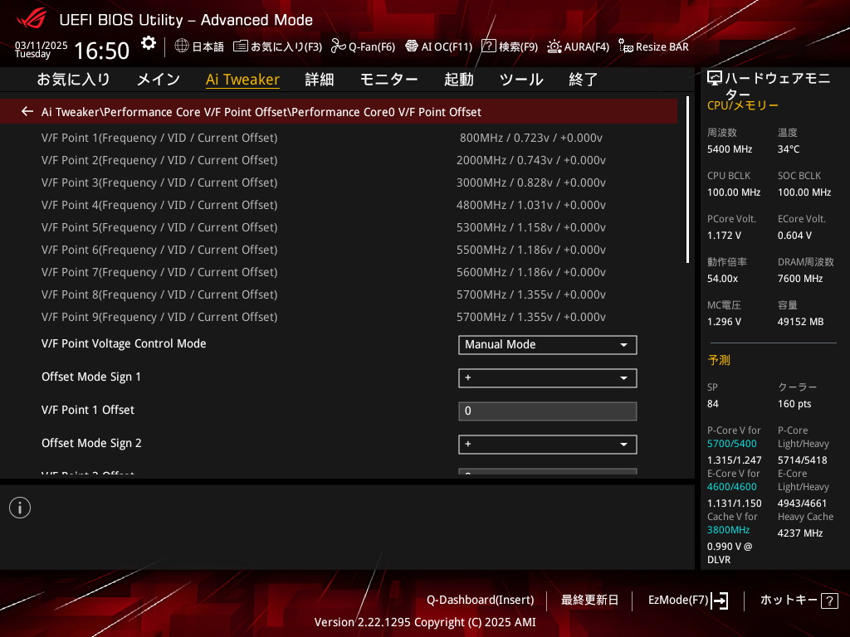The image size is (850, 637).
Task: Open the モニター tab
Action: [x=388, y=80]
